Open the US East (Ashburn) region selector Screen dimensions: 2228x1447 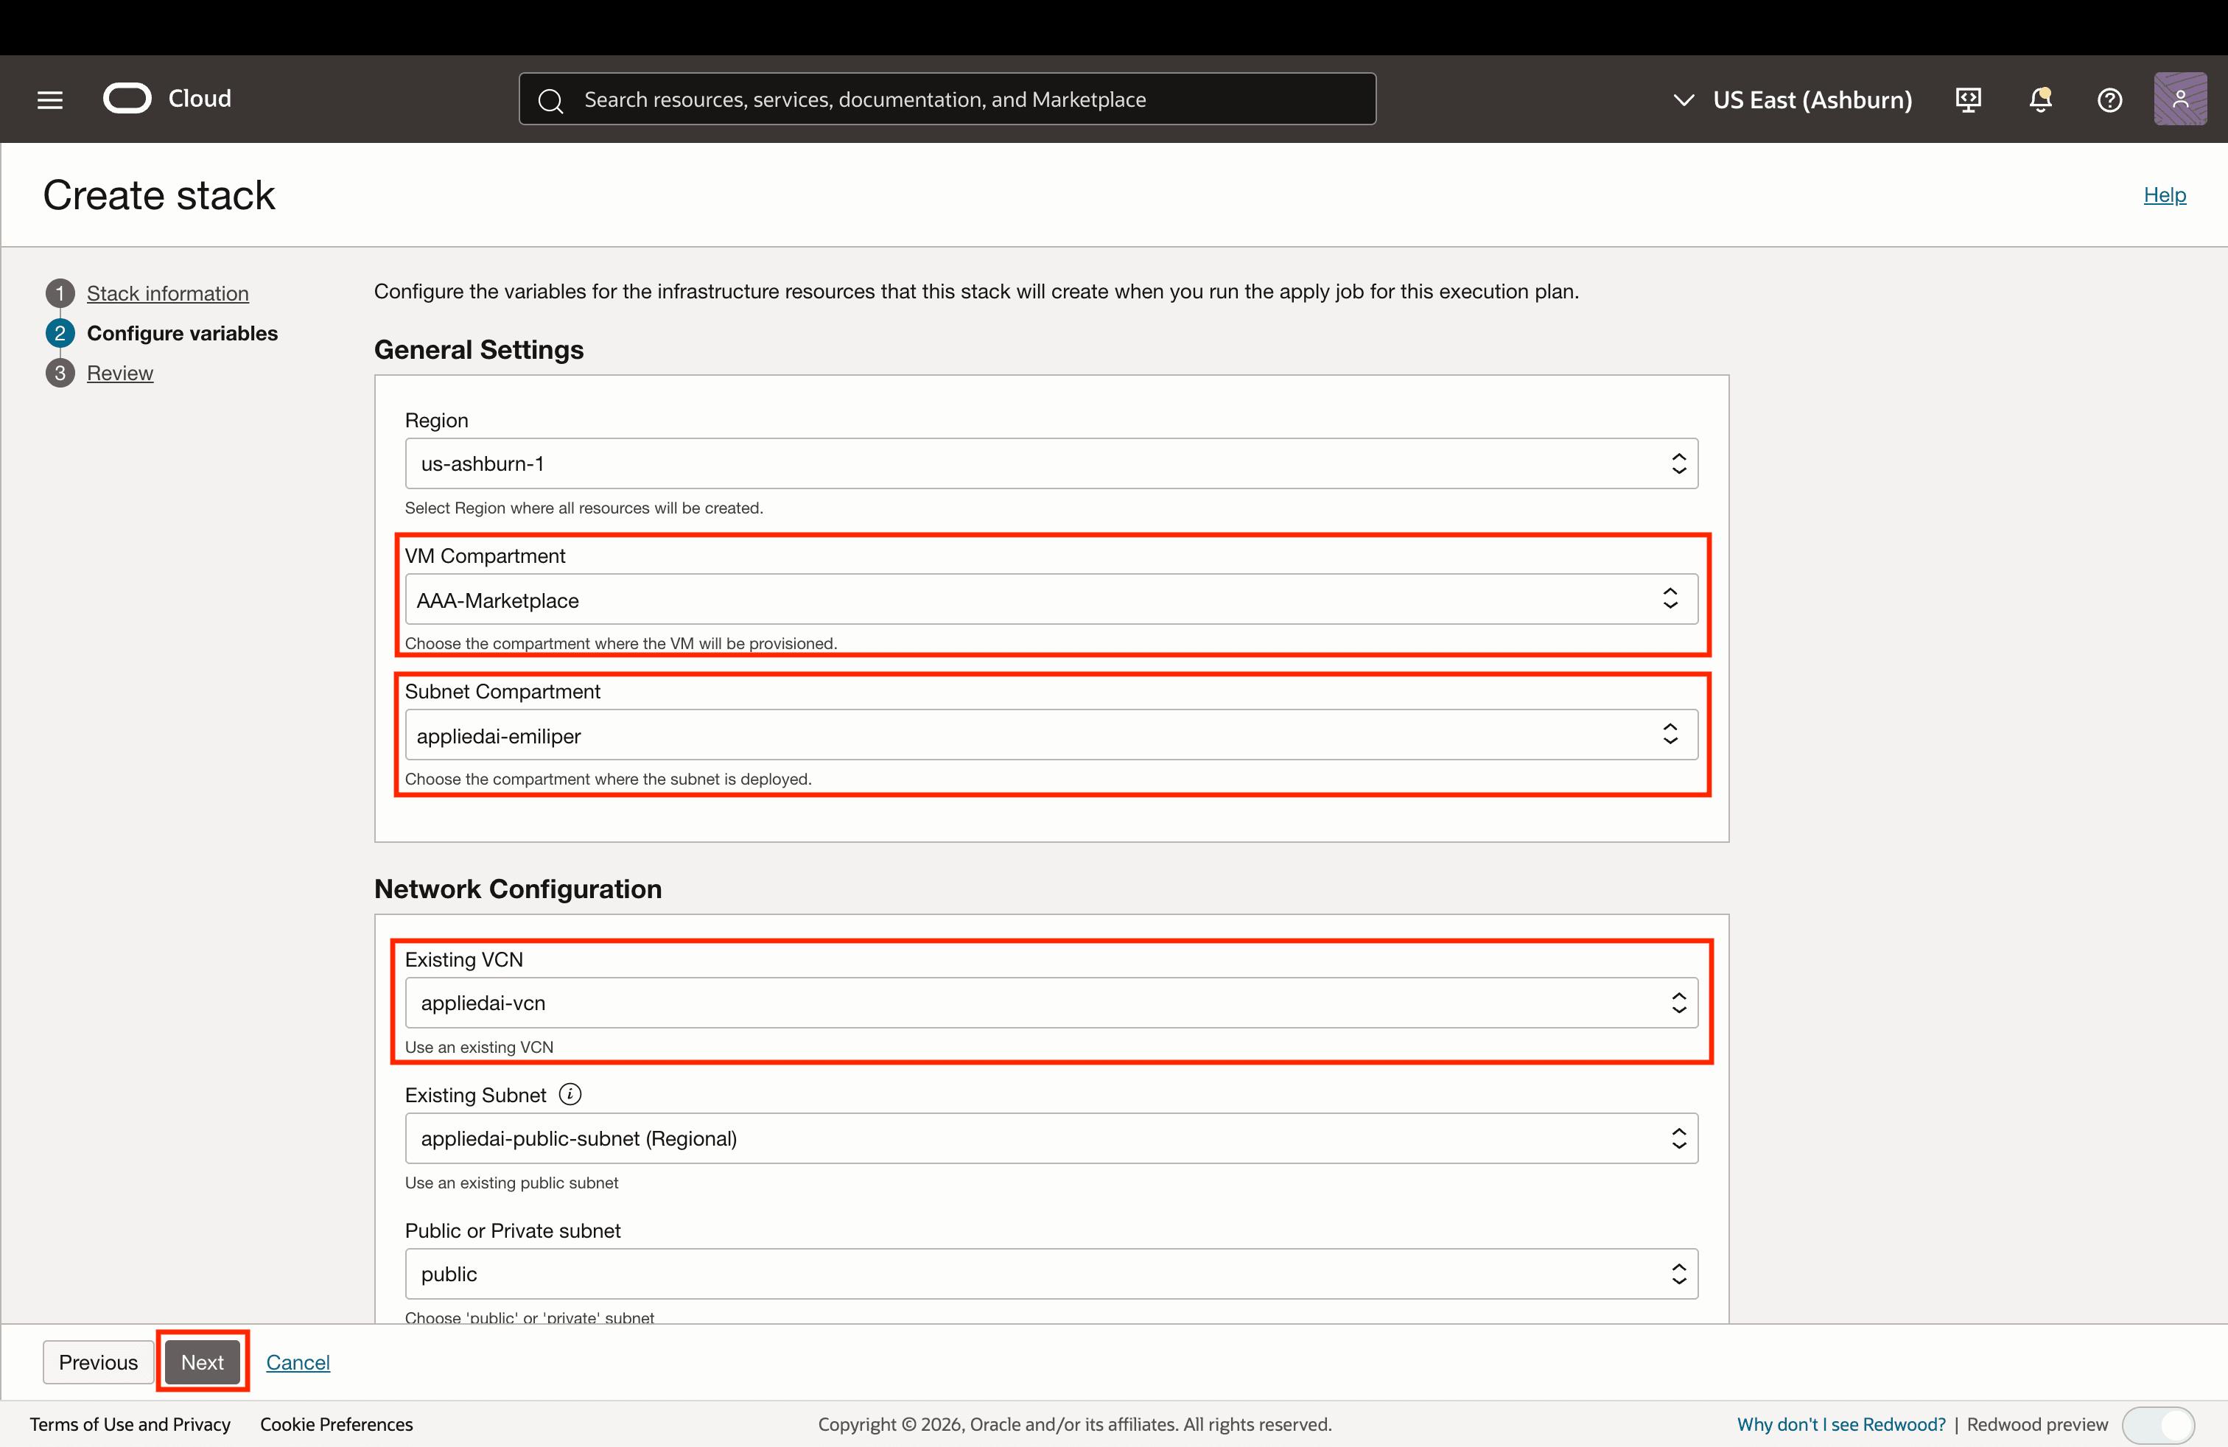(1793, 99)
